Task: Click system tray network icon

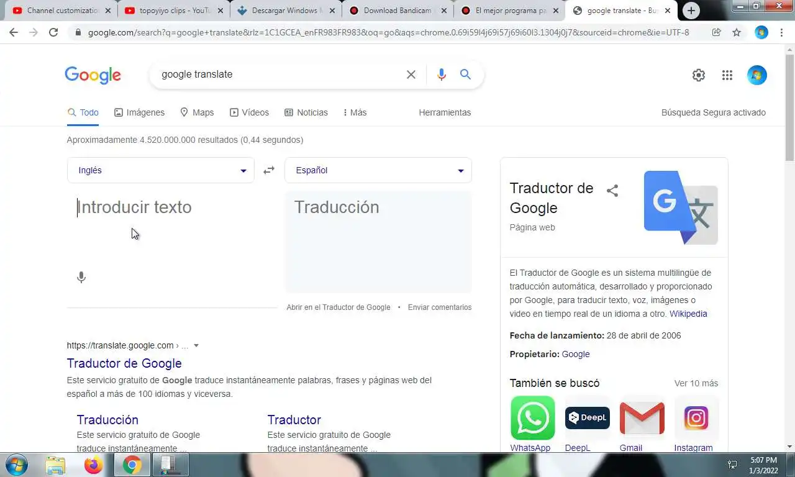Action: tap(732, 465)
